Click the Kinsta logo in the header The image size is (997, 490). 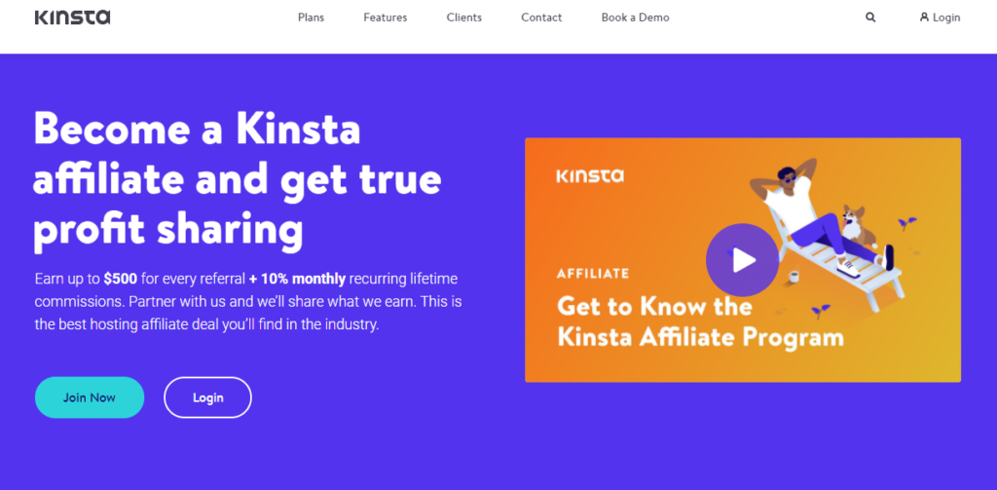pyautogui.click(x=72, y=18)
